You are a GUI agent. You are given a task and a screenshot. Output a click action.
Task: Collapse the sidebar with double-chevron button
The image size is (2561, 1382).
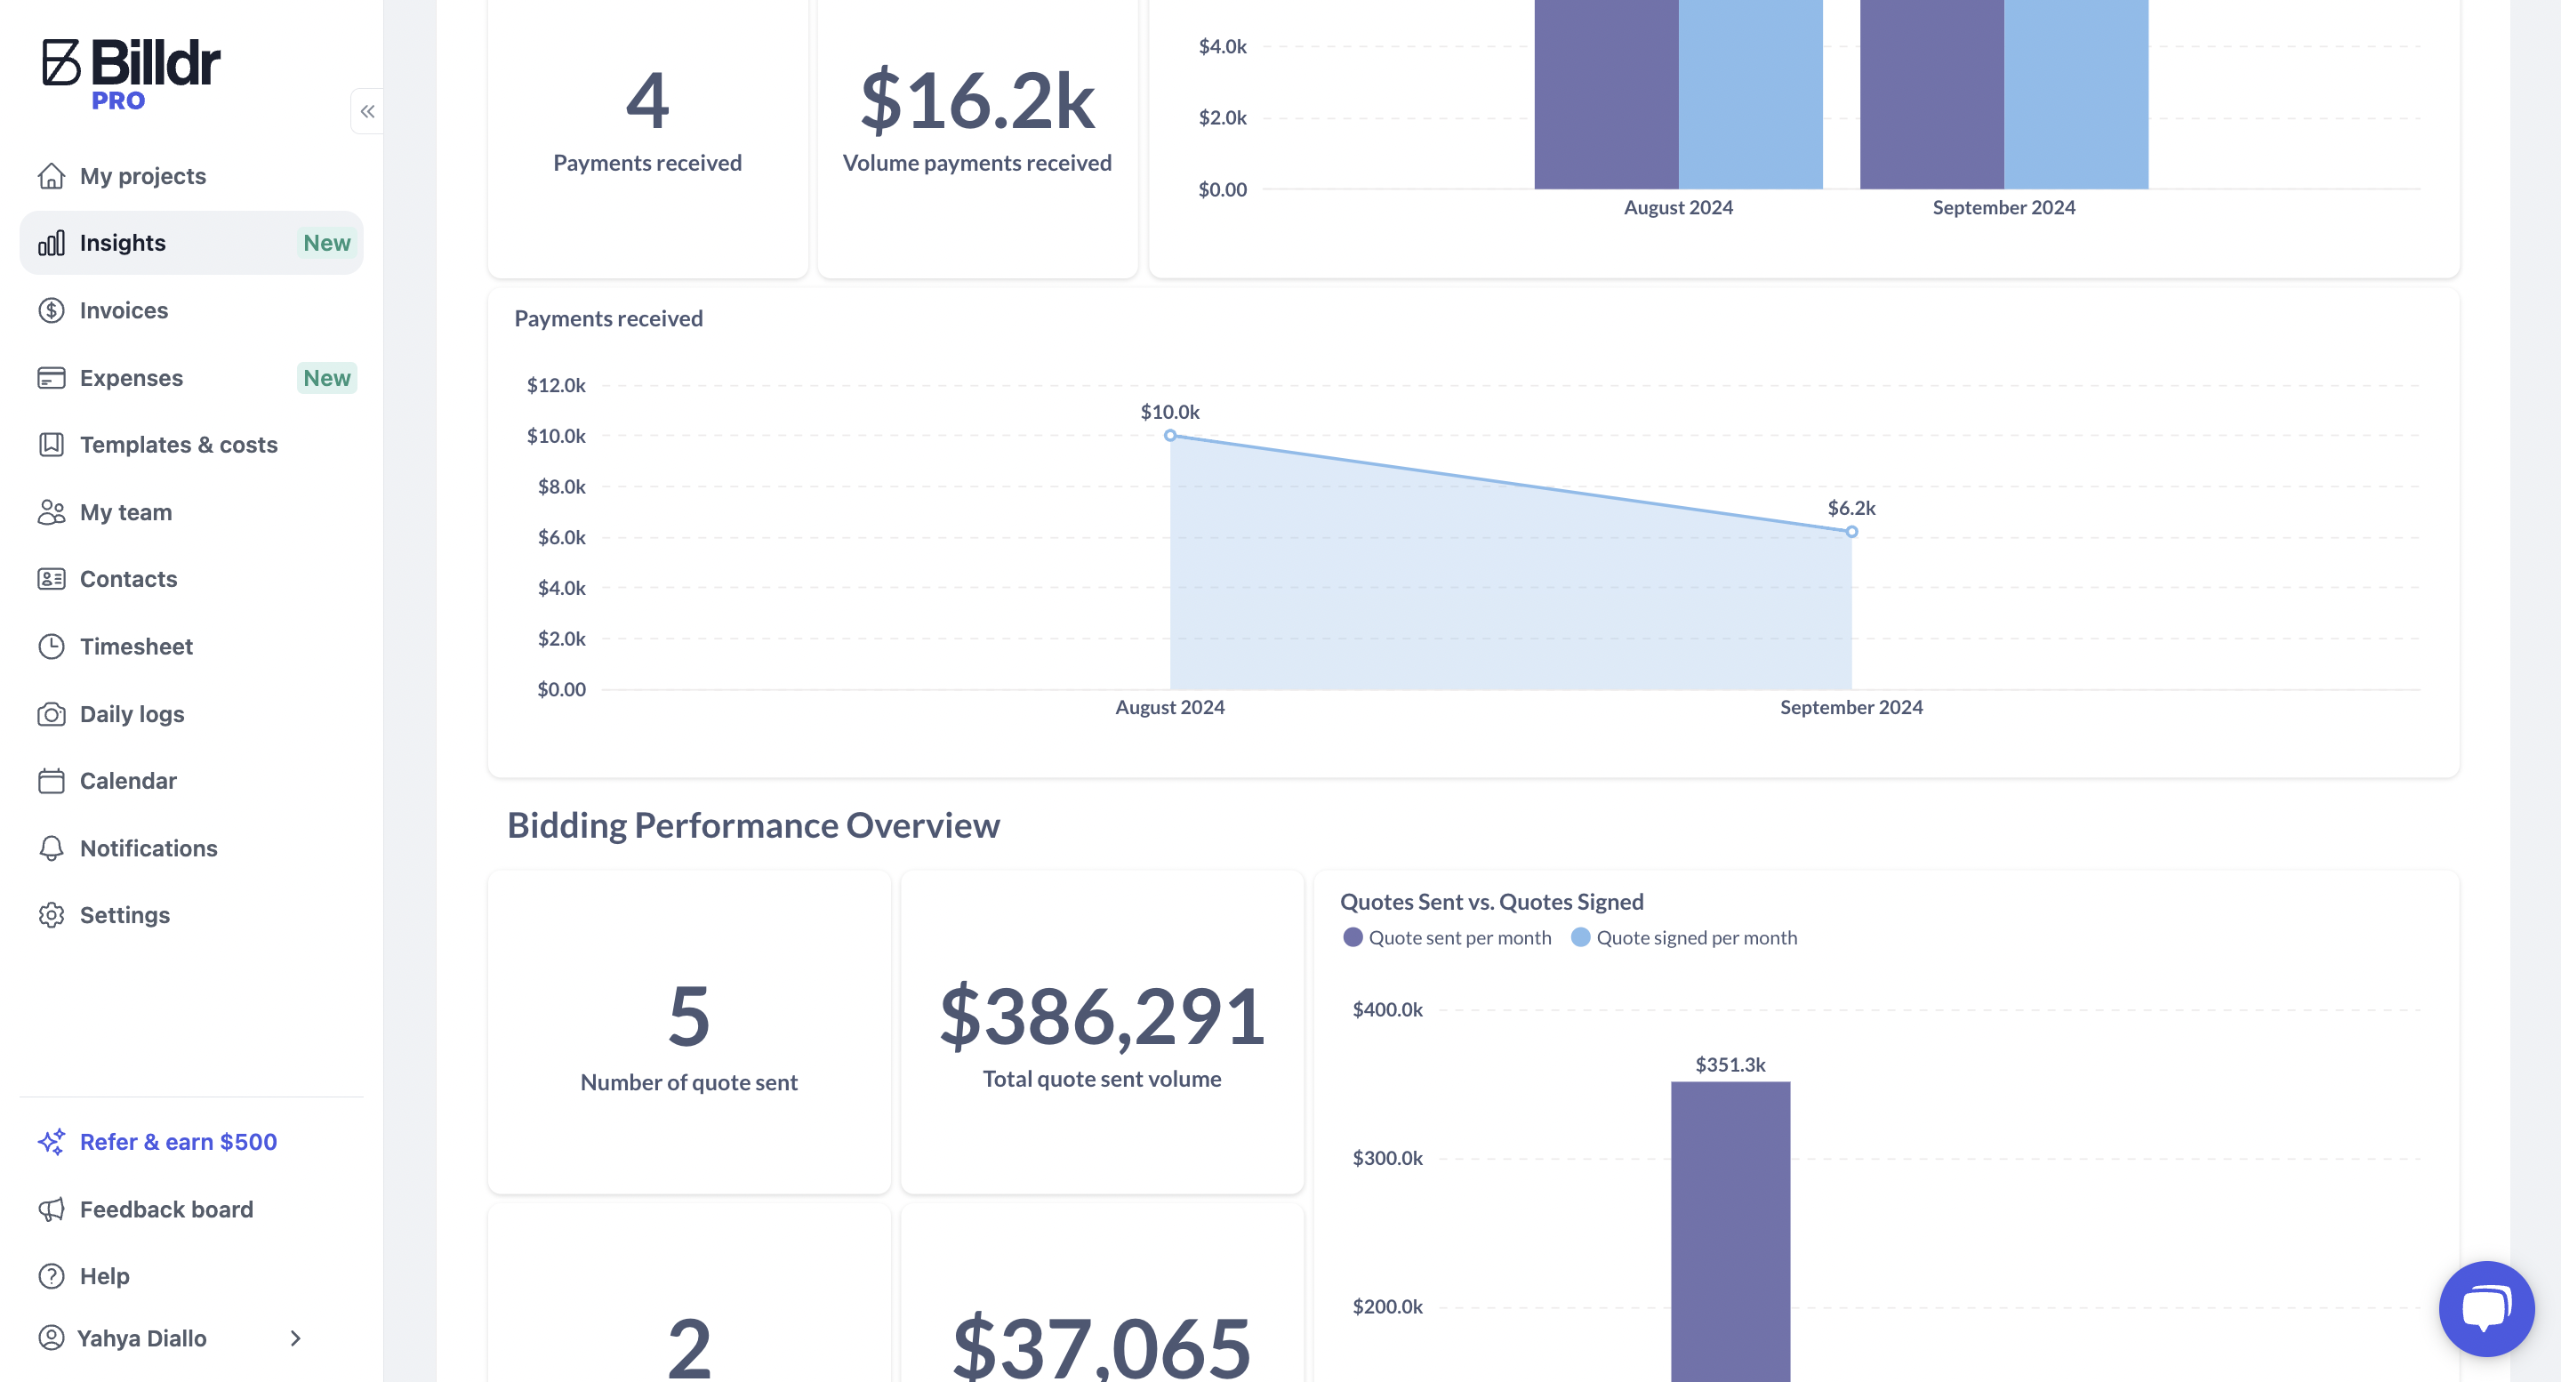click(367, 111)
